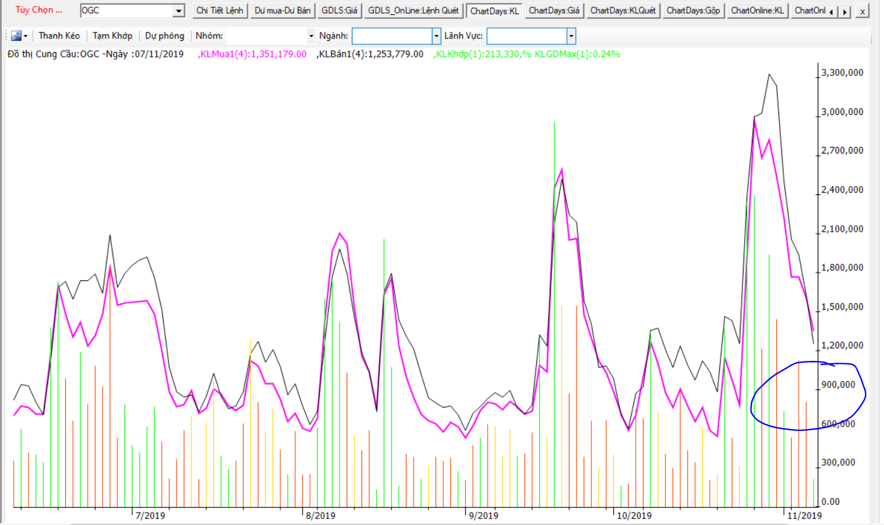Open the Dư mua-Dư Bán tab
Image resolution: width=884 pixels, height=525 pixels.
[283, 11]
